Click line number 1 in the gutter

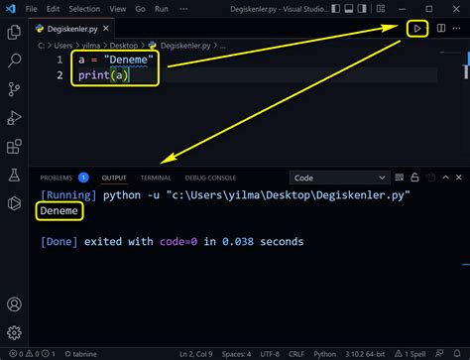click(x=59, y=60)
